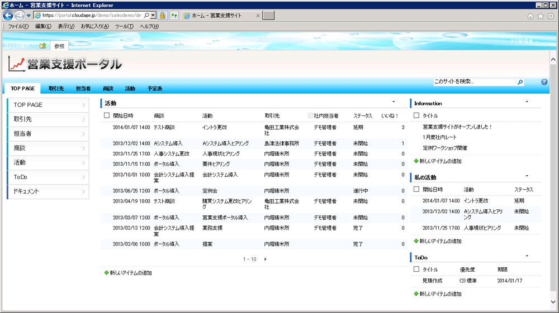
Task: Open the blue help question mark icon
Action: (x=544, y=82)
